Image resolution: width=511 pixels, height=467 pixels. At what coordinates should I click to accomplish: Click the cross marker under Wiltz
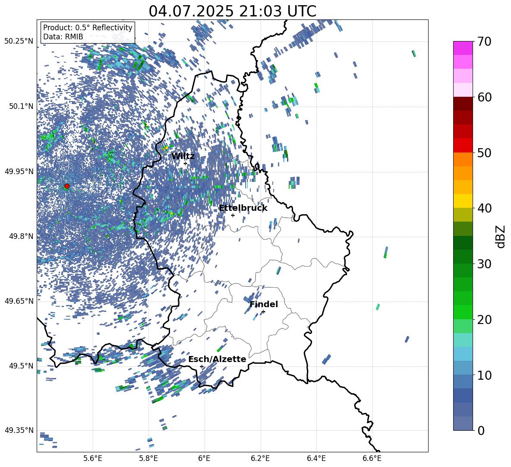(186, 164)
